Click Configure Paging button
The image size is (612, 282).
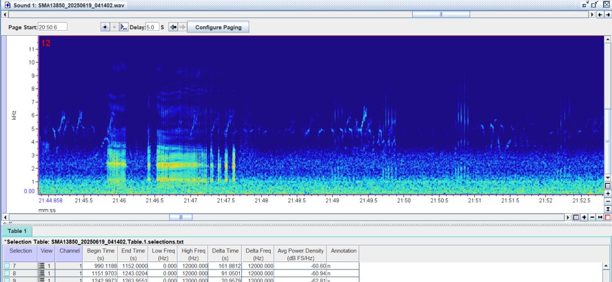[x=218, y=28]
